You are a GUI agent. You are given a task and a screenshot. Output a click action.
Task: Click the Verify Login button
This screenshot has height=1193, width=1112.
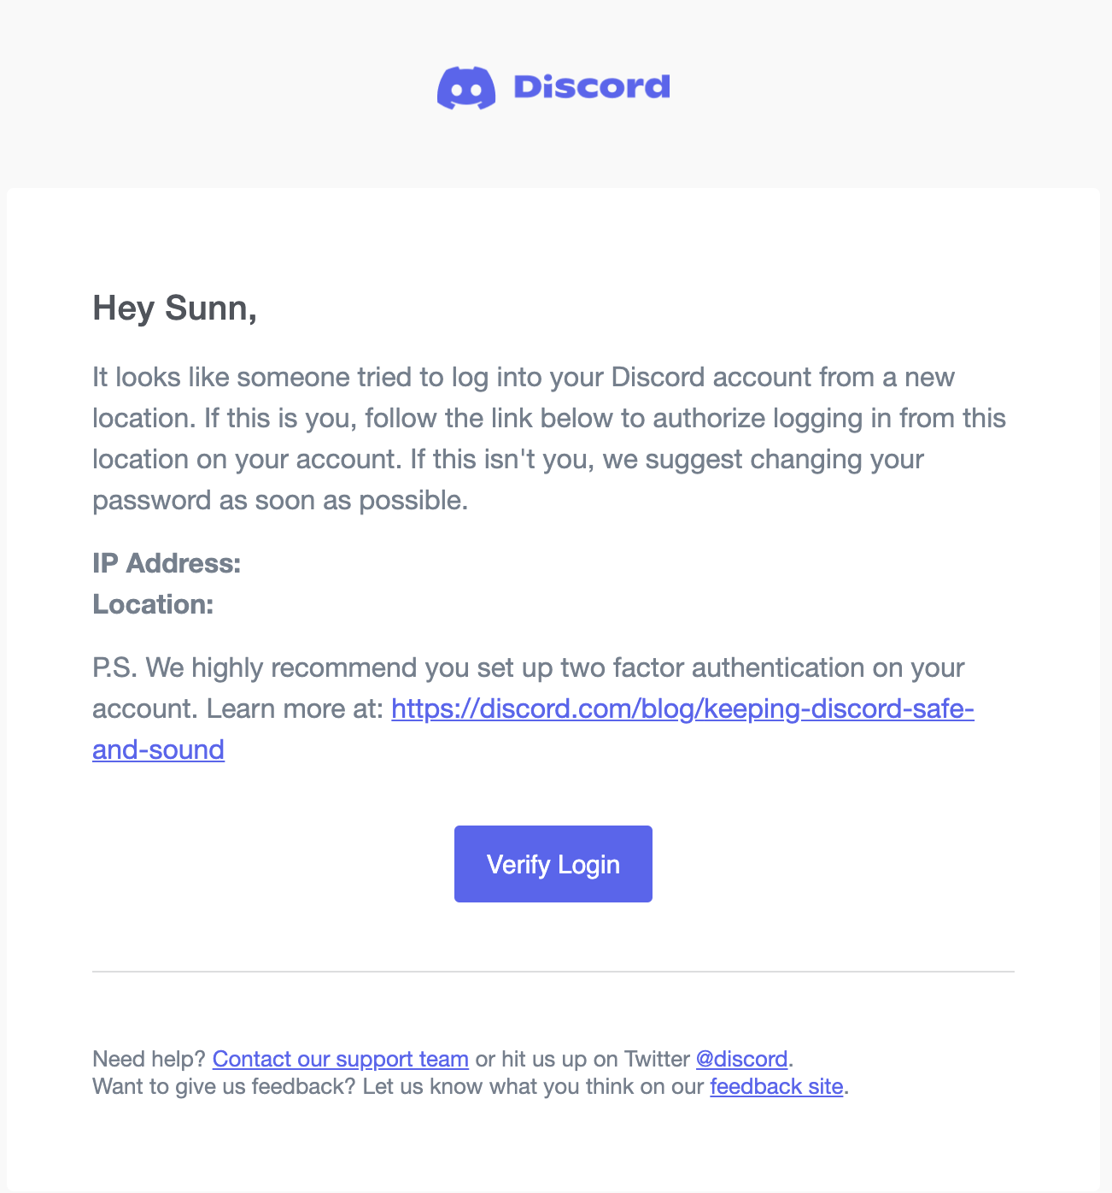point(553,864)
